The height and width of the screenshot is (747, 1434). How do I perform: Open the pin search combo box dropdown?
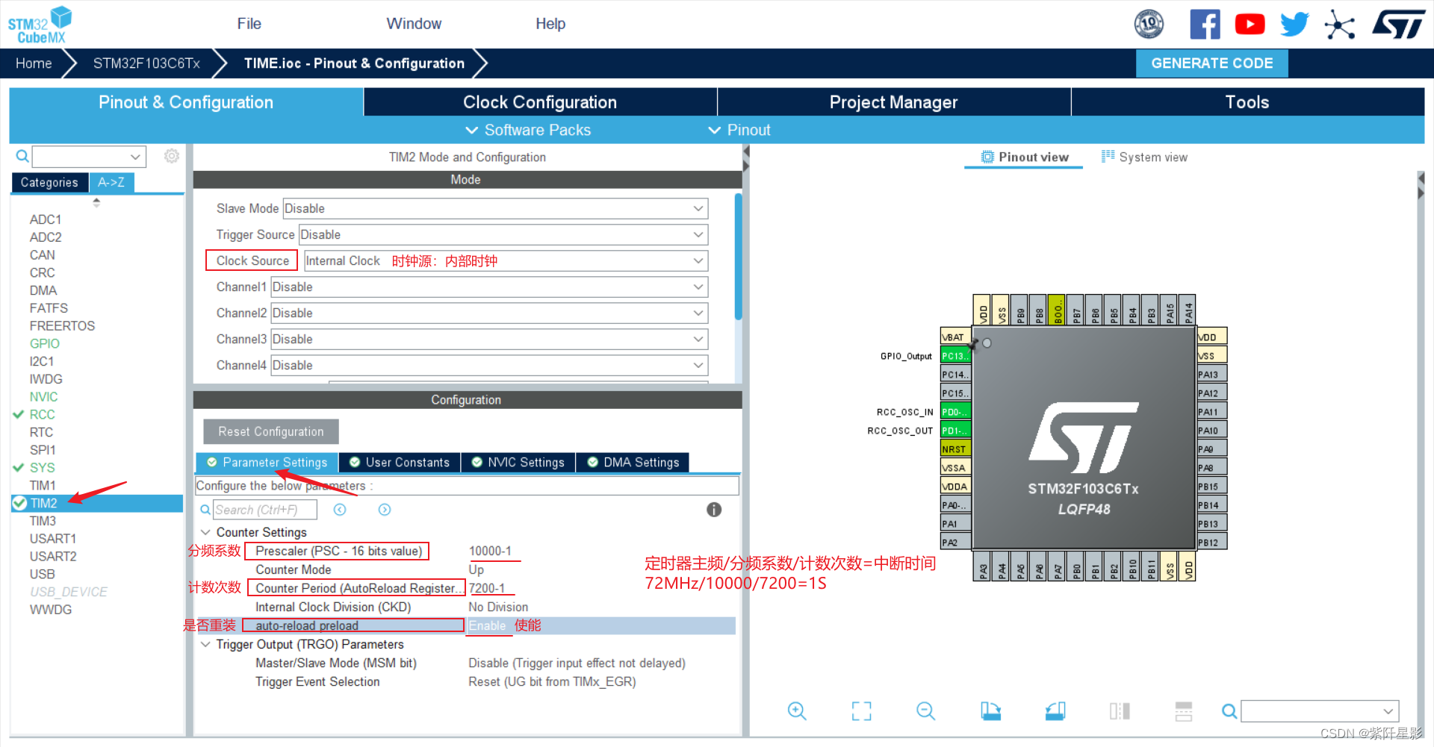[x=1388, y=711]
